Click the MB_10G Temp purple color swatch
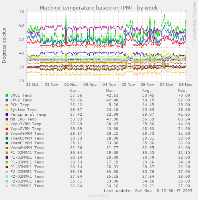The width and height of the screenshot is (198, 200). 7,119
